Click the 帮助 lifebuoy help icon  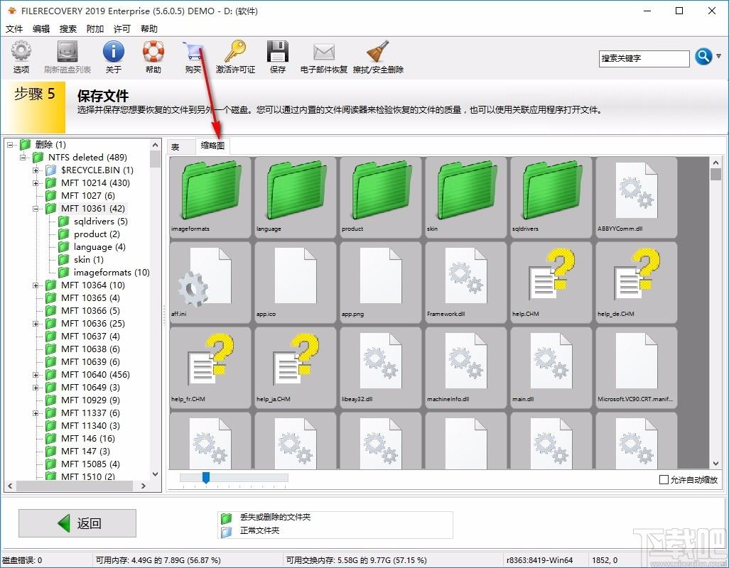[x=153, y=51]
